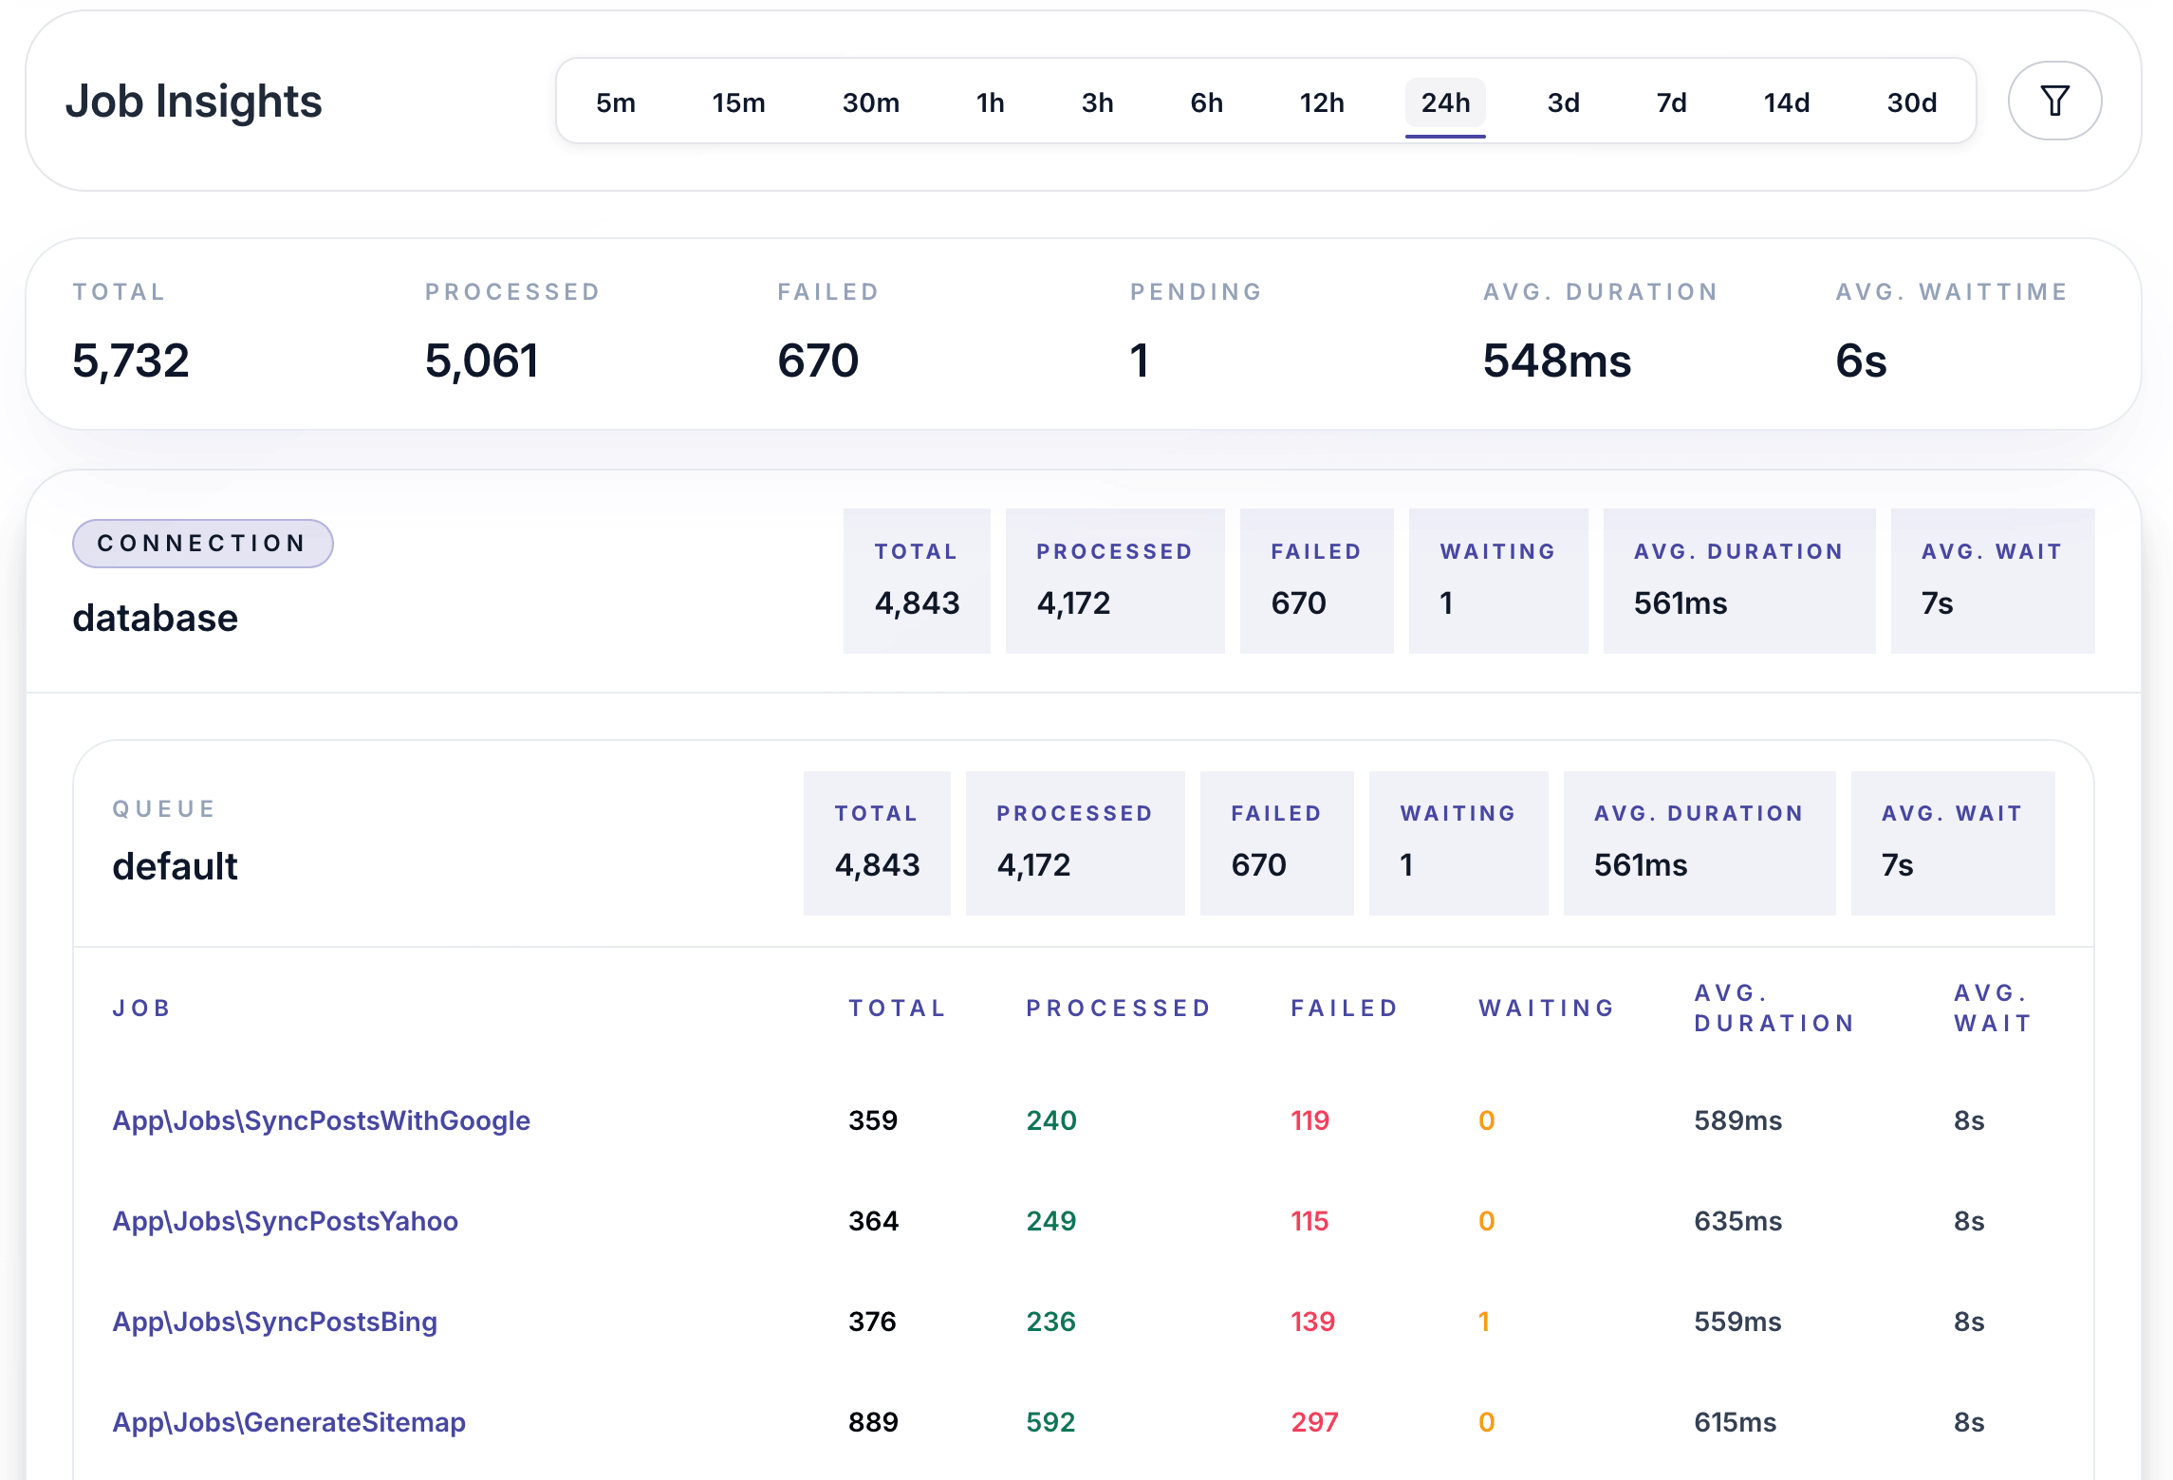Click the summary total value 5,732
Image resolution: width=2173 pixels, height=1480 pixels.
131,361
